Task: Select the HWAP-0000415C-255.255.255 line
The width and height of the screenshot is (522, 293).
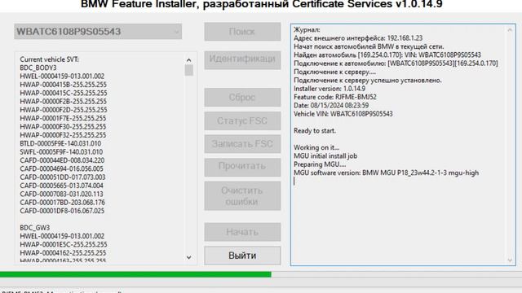Action: point(64,93)
